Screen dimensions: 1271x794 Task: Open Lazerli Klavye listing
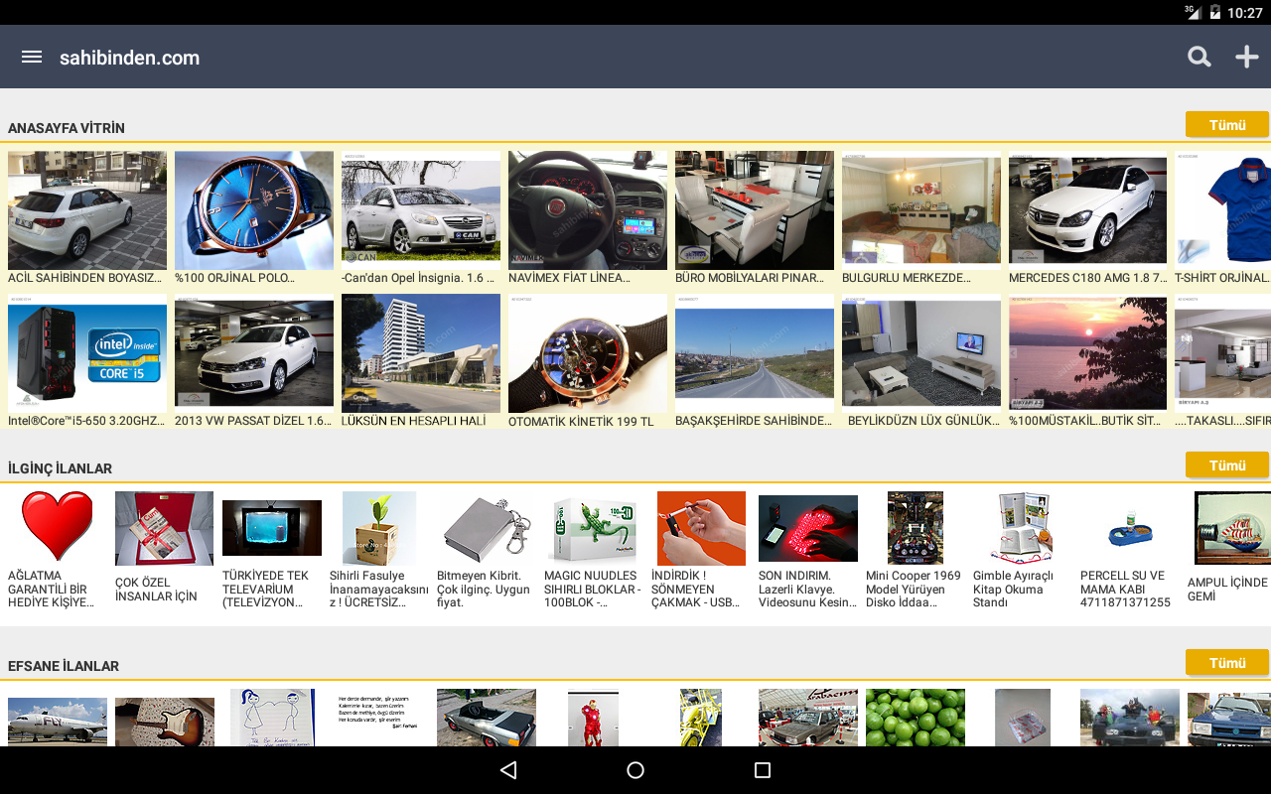tap(807, 551)
